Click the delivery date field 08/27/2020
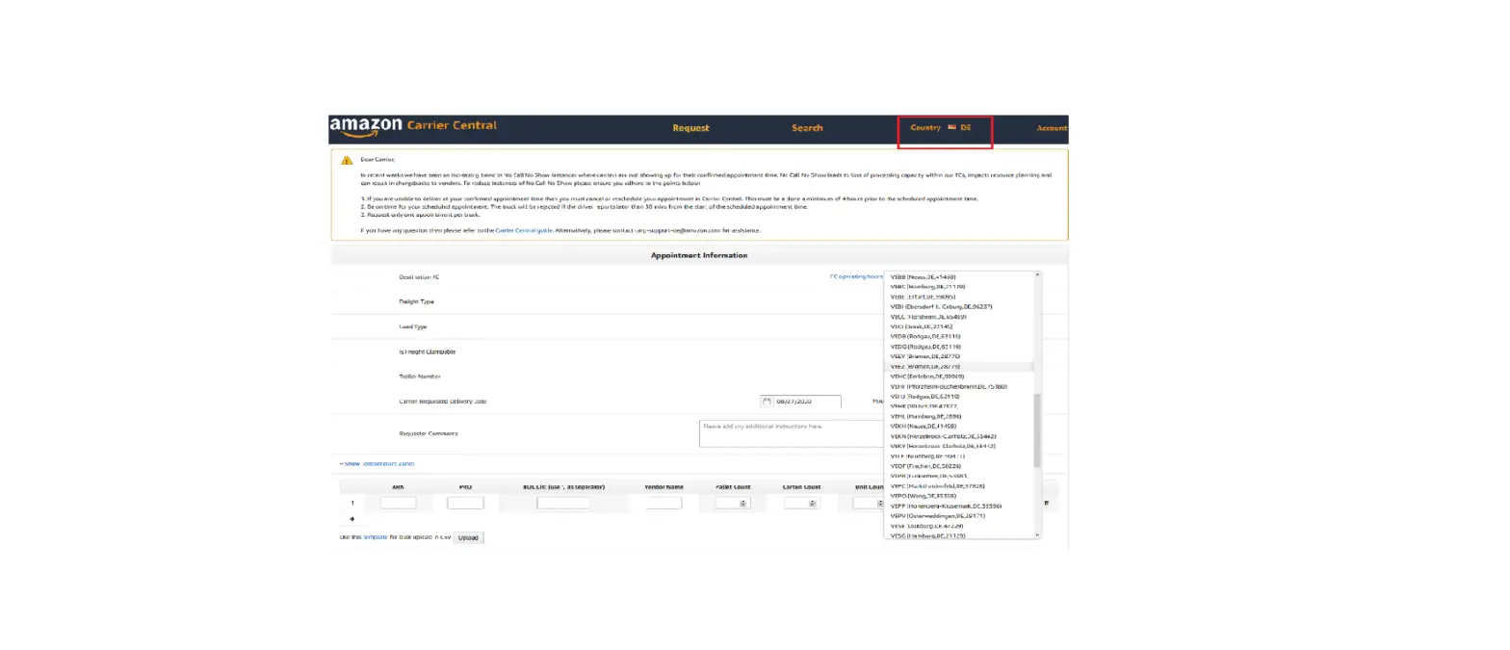The width and height of the screenshot is (1510, 650). click(x=808, y=402)
